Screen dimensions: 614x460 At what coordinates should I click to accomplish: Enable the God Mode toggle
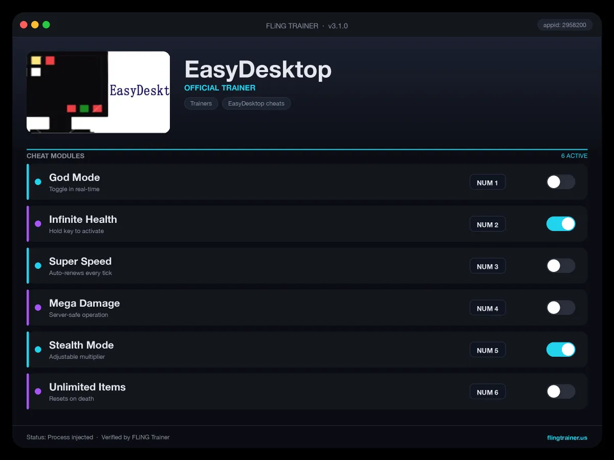tap(561, 182)
